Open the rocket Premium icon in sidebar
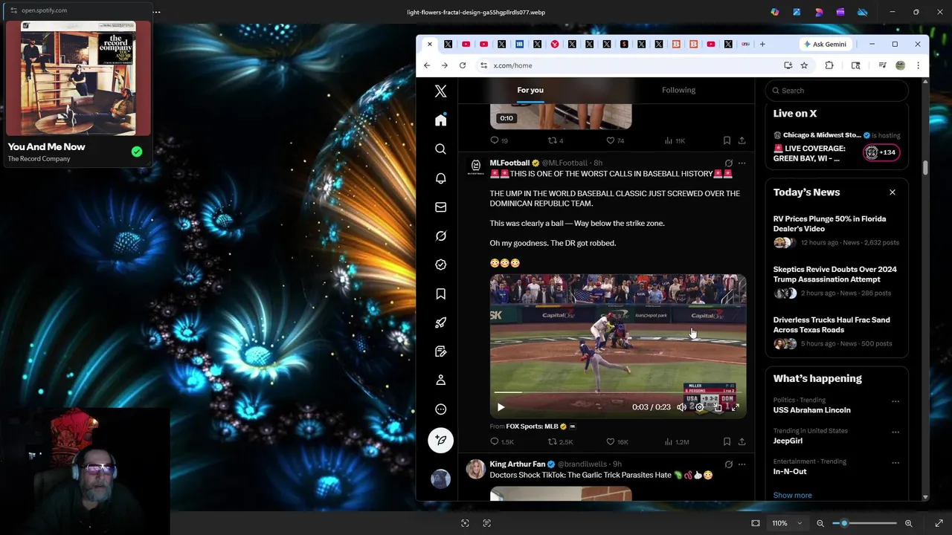Image resolution: width=952 pixels, height=535 pixels. click(440, 322)
